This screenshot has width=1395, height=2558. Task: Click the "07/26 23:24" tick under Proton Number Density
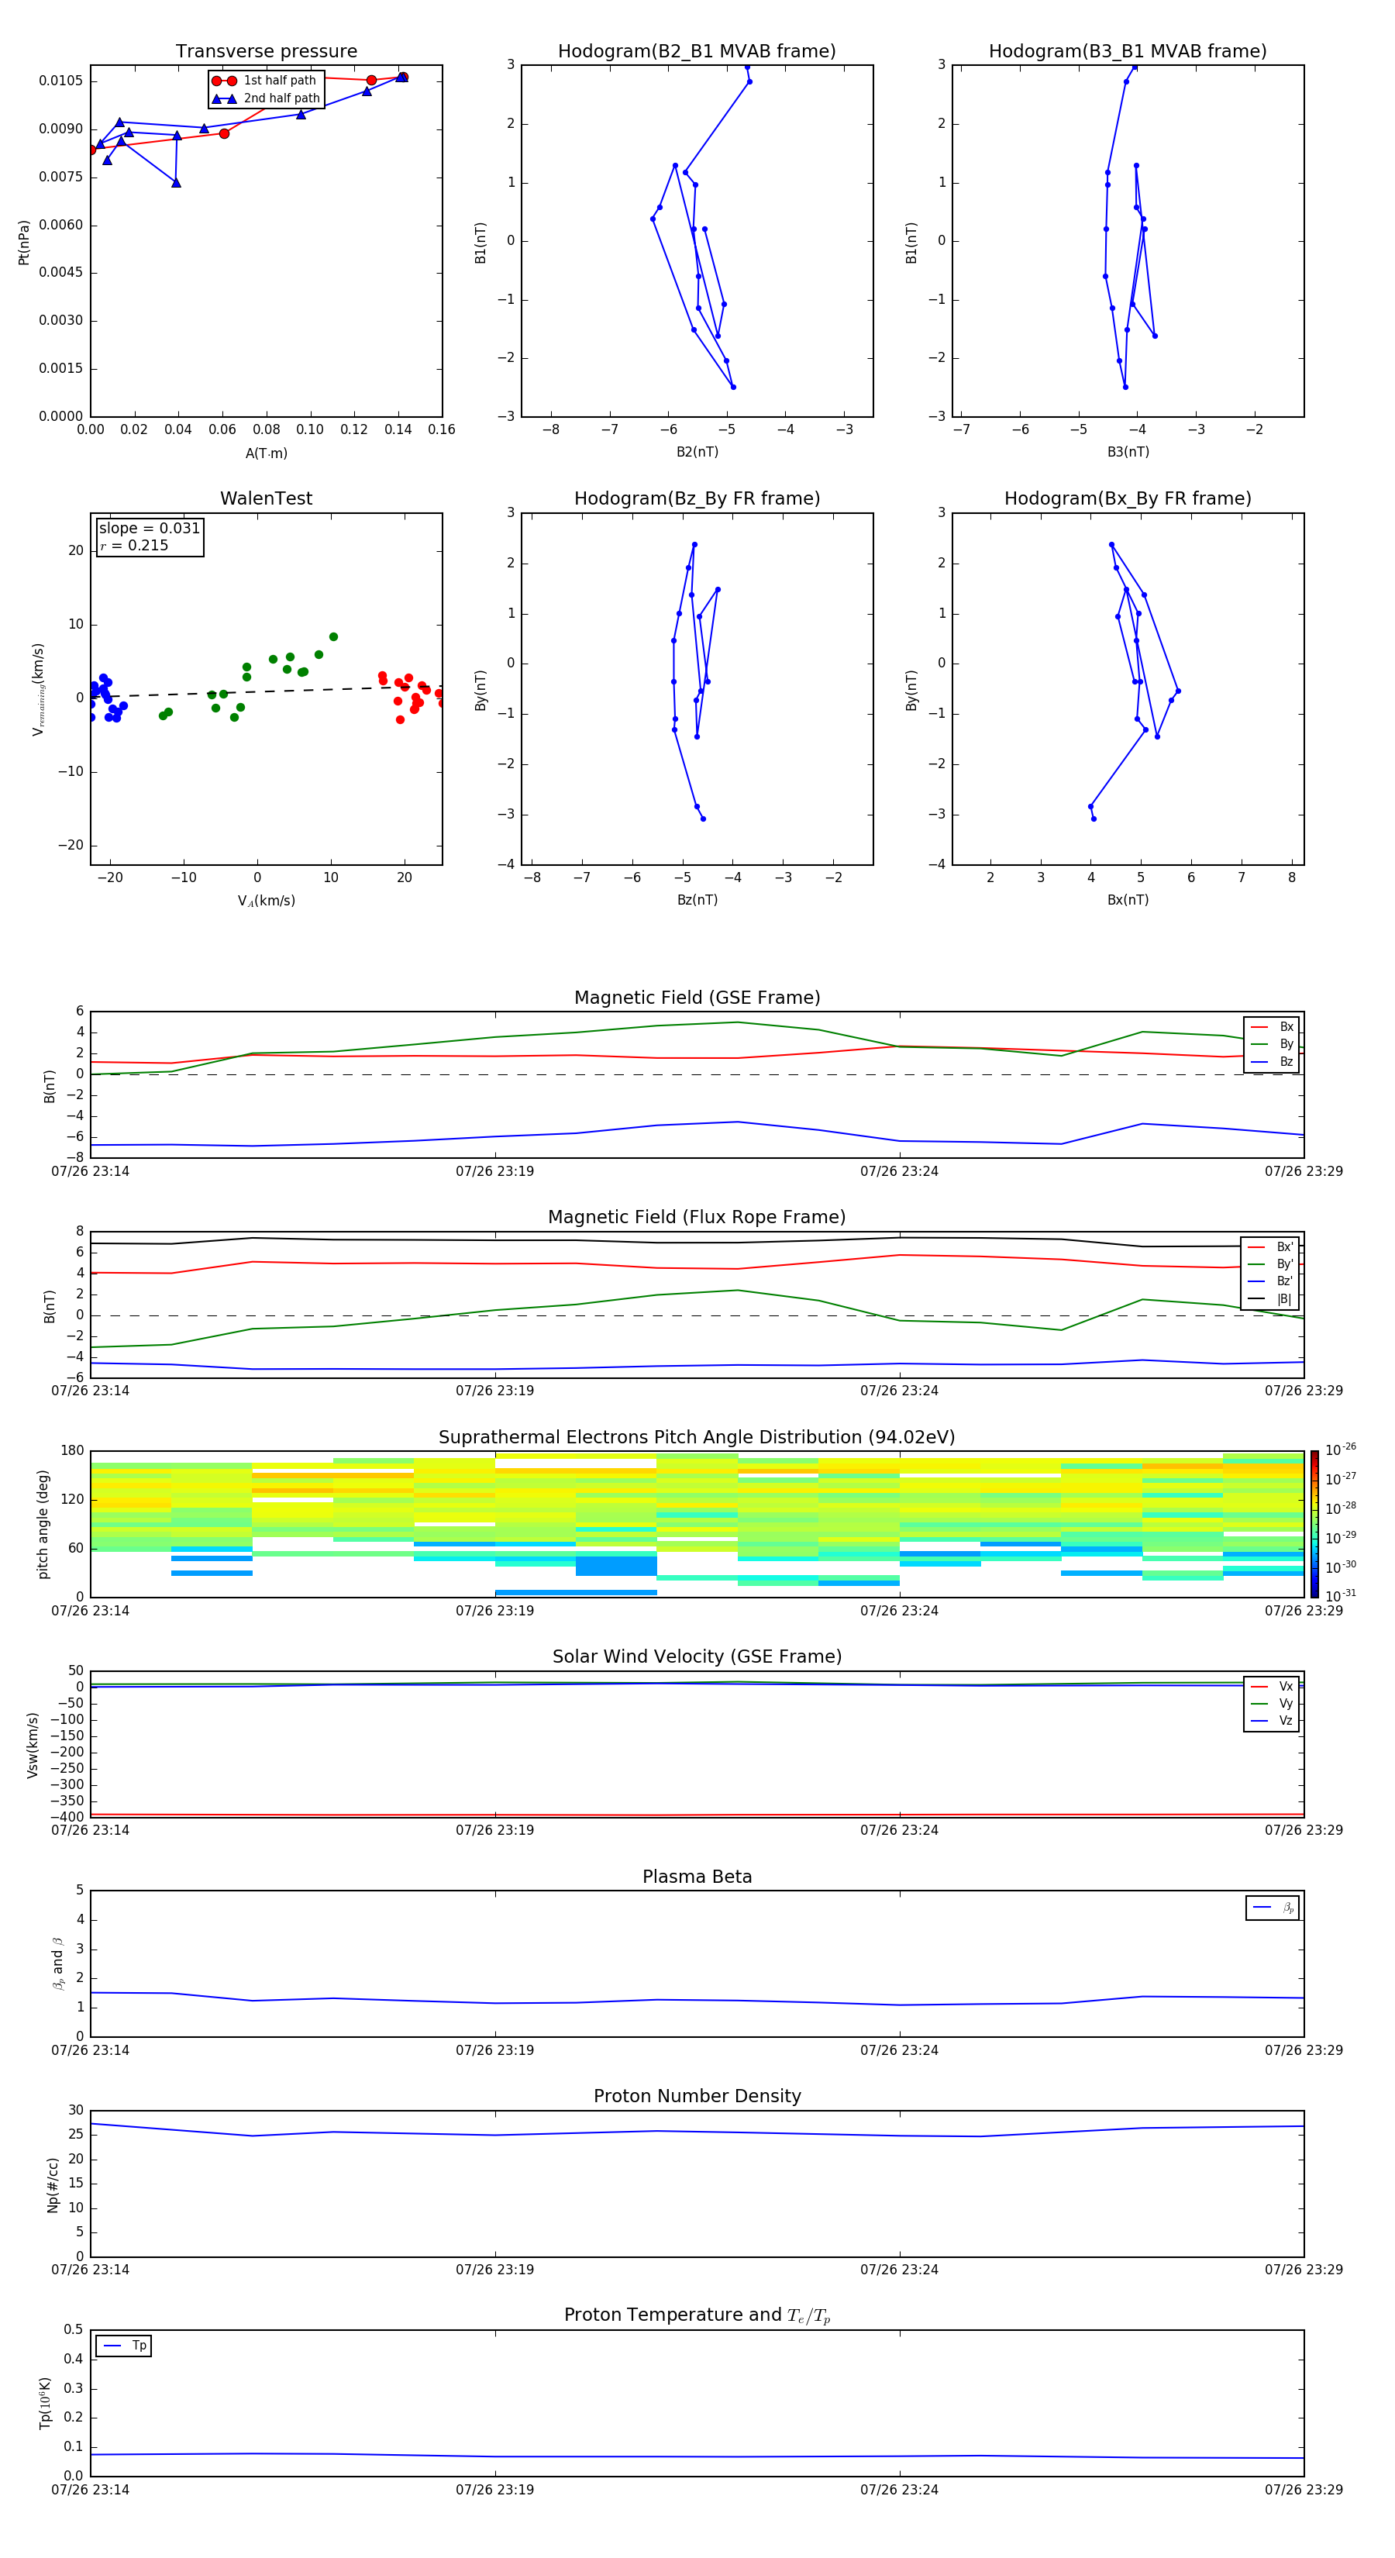tap(900, 2270)
